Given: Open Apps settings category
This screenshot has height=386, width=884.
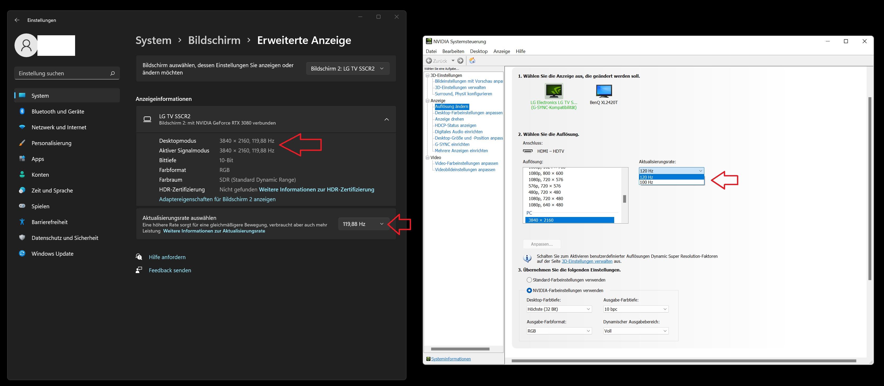Looking at the screenshot, I should pos(67,159).
